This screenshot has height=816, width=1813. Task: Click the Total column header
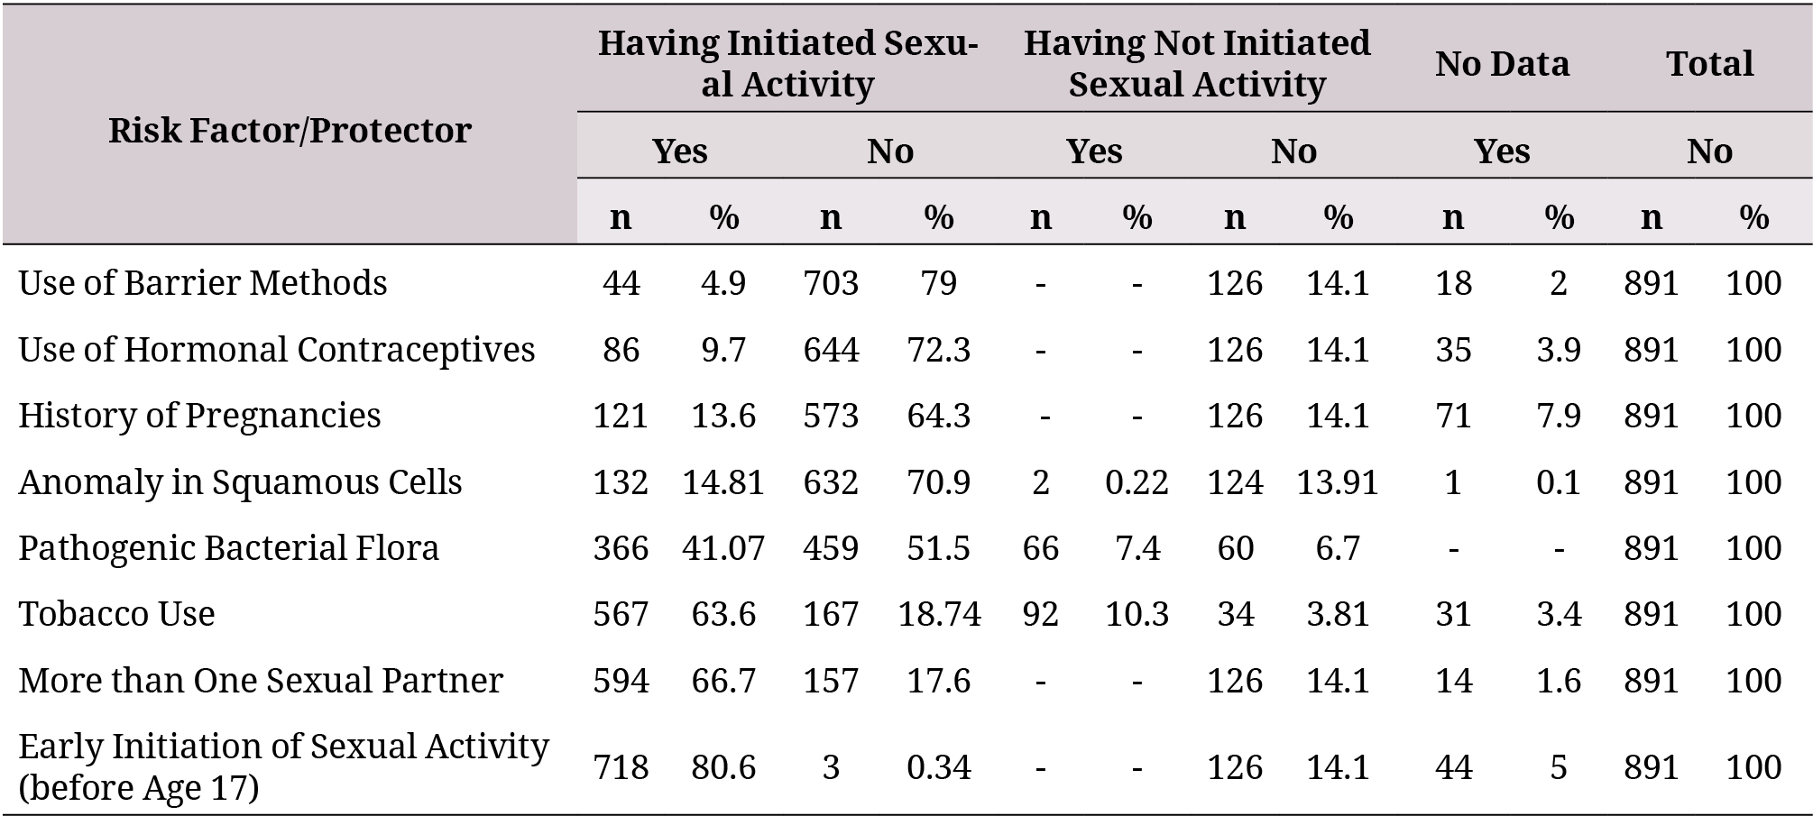(1709, 63)
